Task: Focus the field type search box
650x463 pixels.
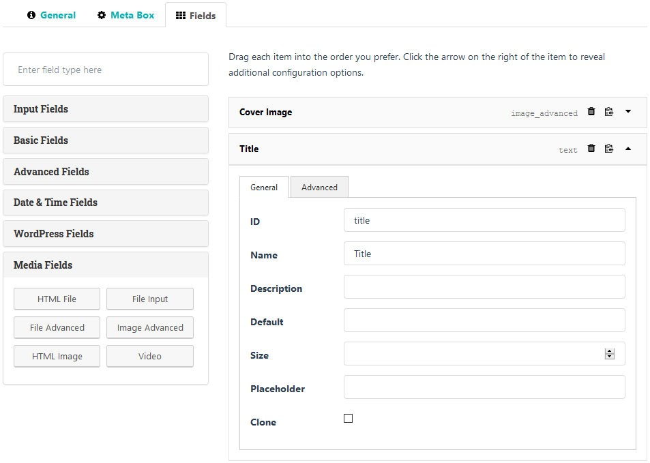Action: pyautogui.click(x=106, y=70)
